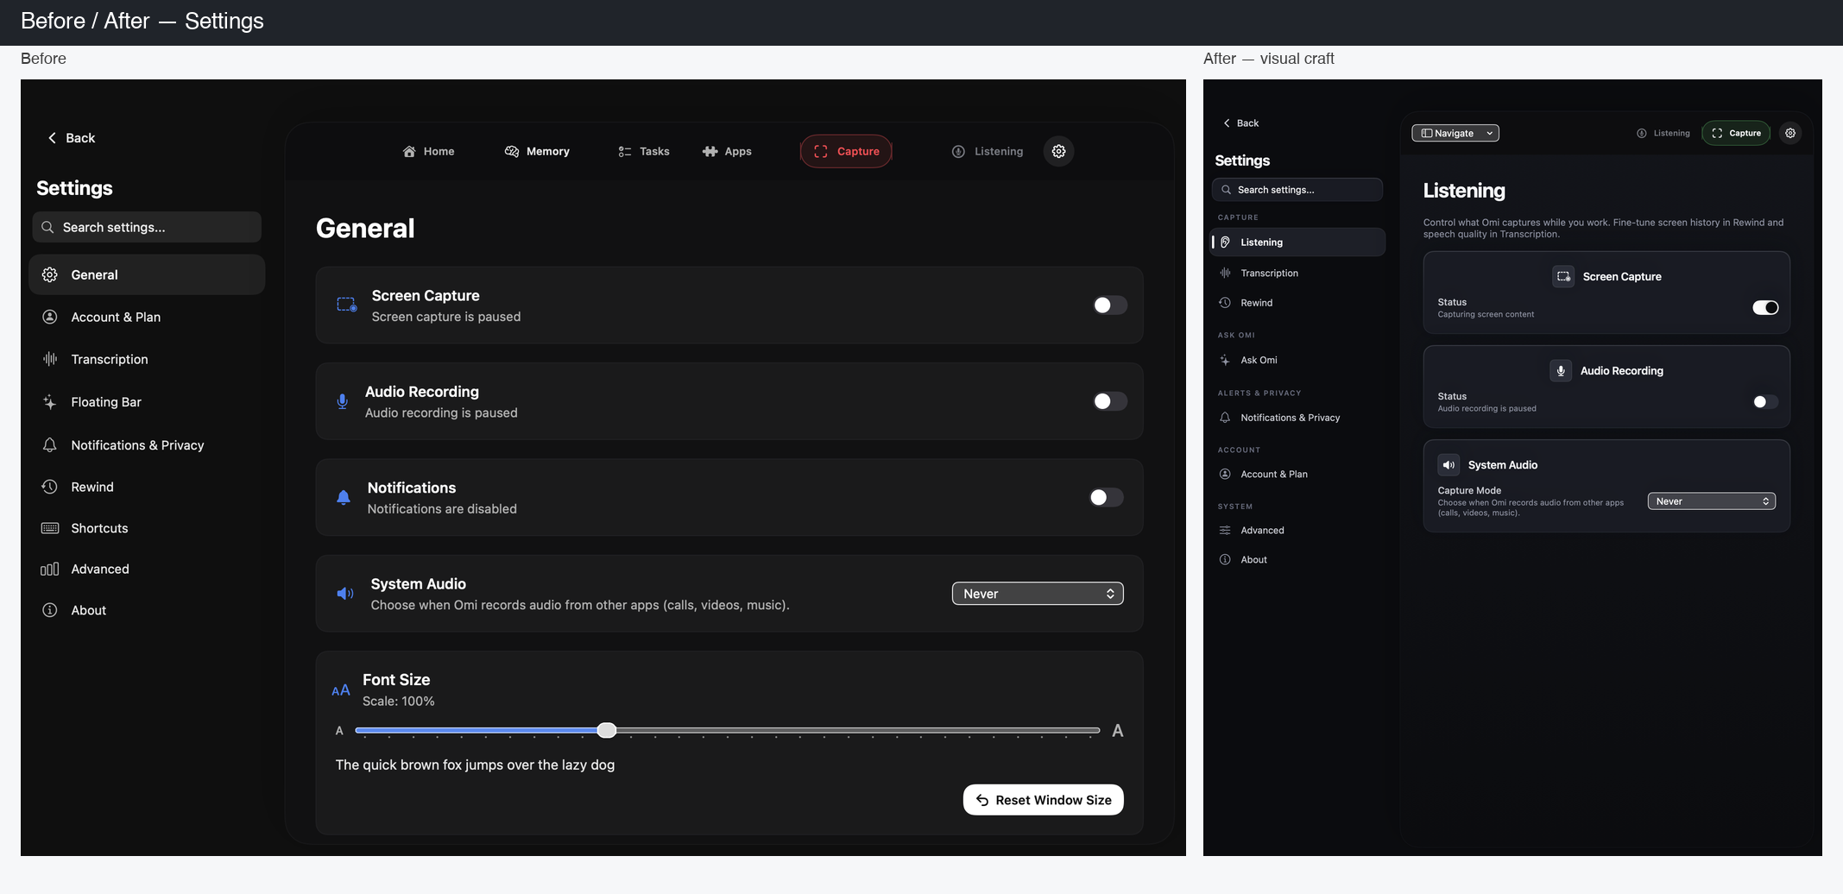Click the Font Size slider handle

pos(607,730)
